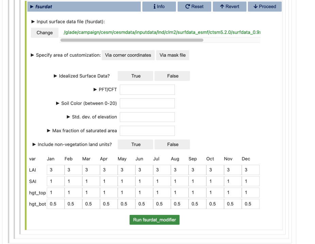Click the PFT/CFT input field
Screen dimensions: 315x244
tap(147, 90)
